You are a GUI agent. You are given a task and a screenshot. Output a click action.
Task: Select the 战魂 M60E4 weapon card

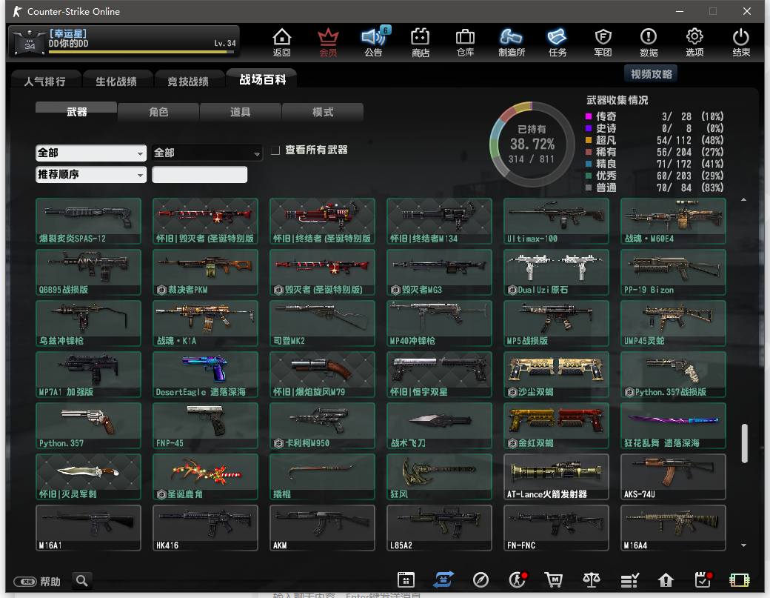coord(673,221)
